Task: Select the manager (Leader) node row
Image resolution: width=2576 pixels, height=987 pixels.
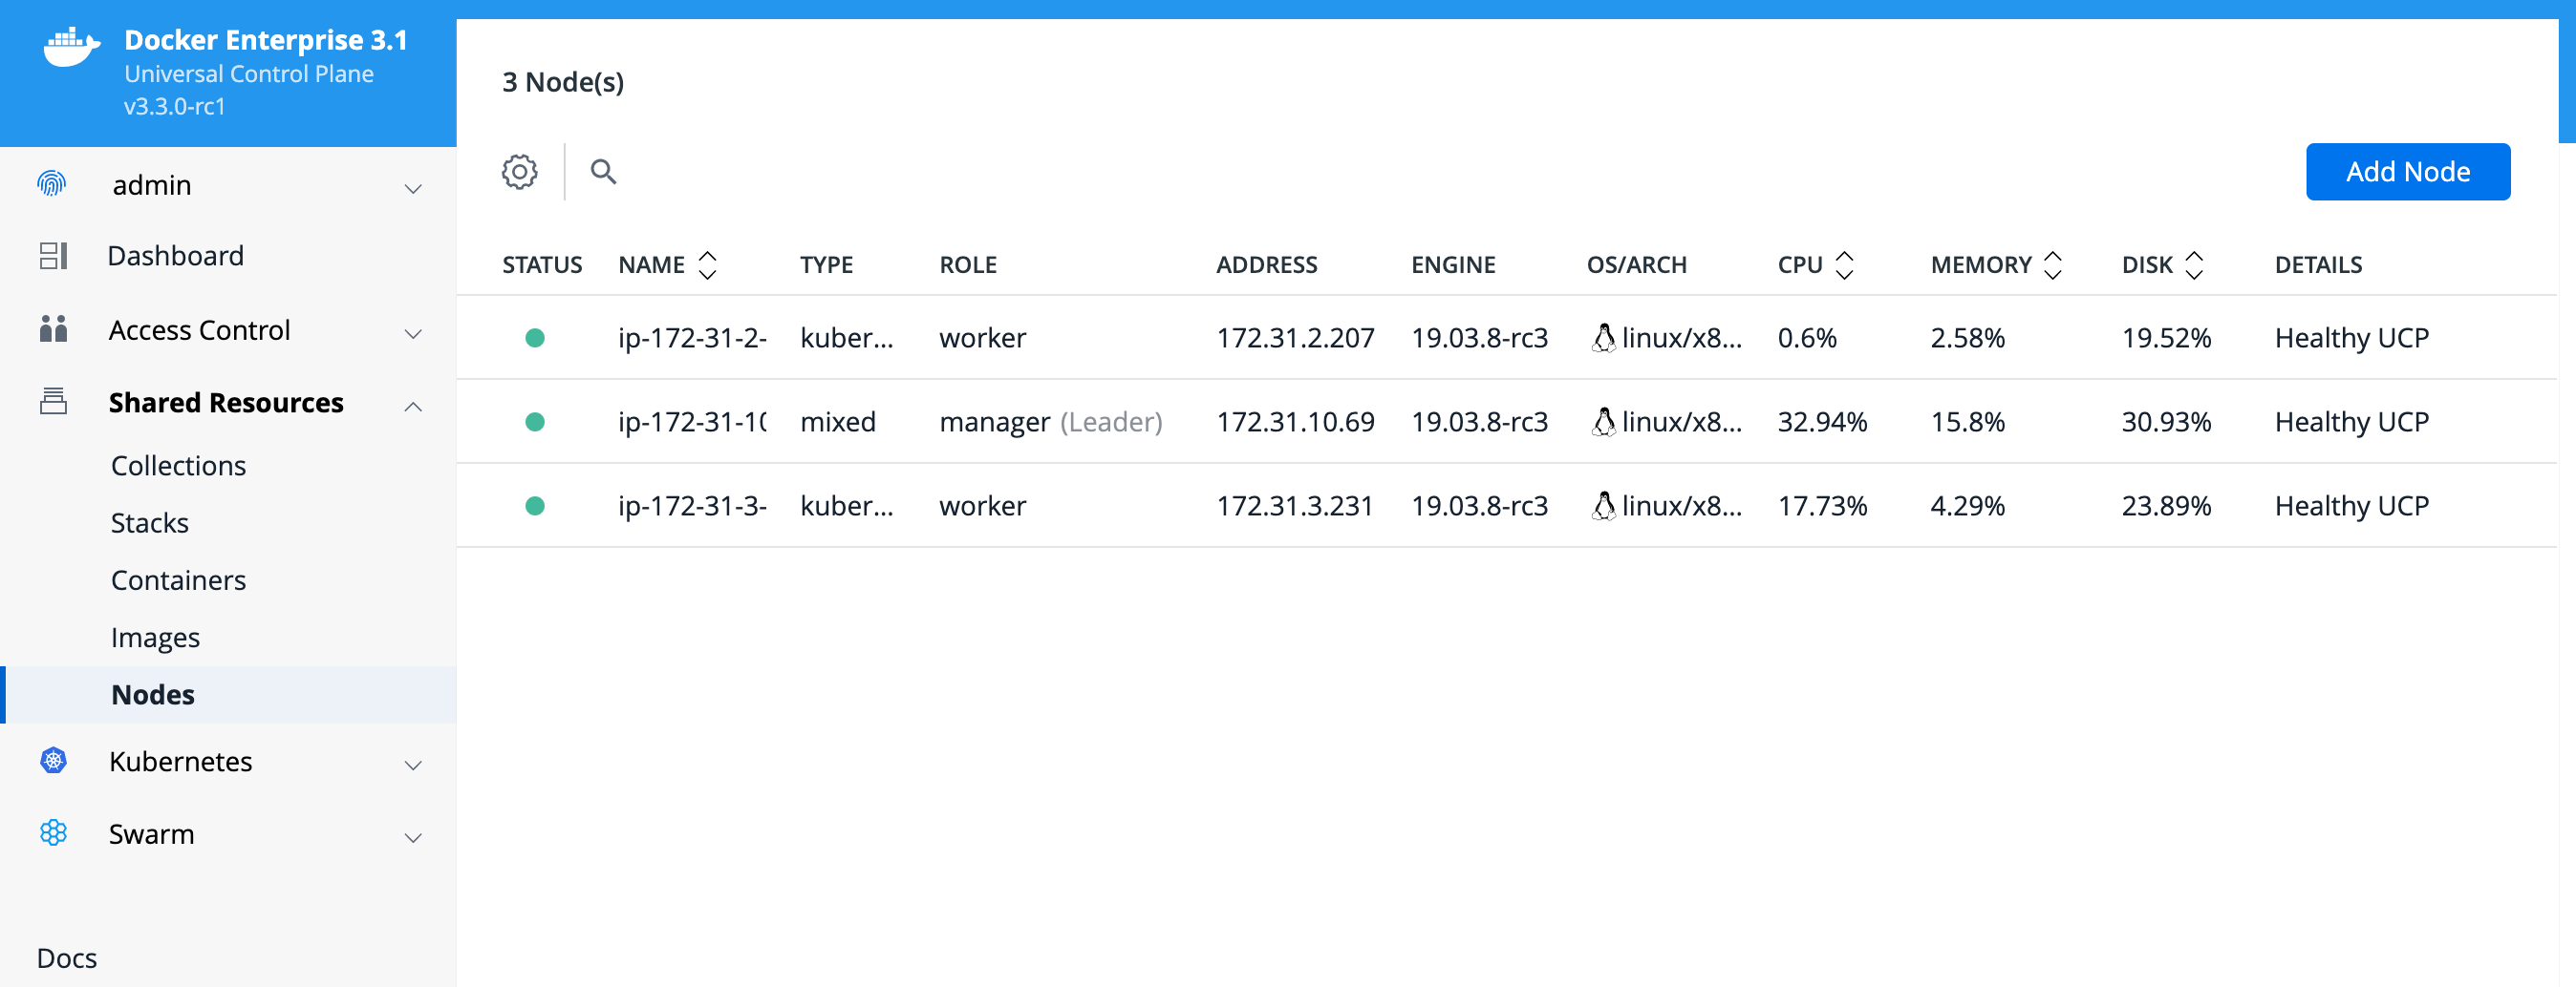Action: (1050, 422)
